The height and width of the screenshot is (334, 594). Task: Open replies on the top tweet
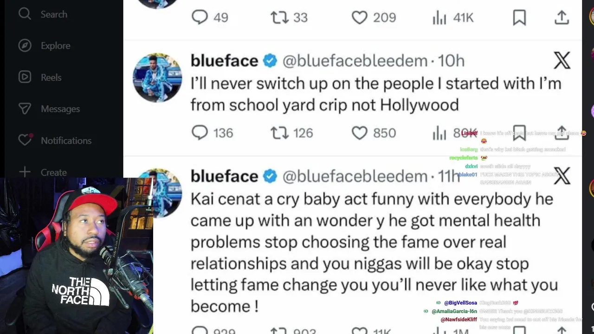pyautogui.click(x=200, y=18)
